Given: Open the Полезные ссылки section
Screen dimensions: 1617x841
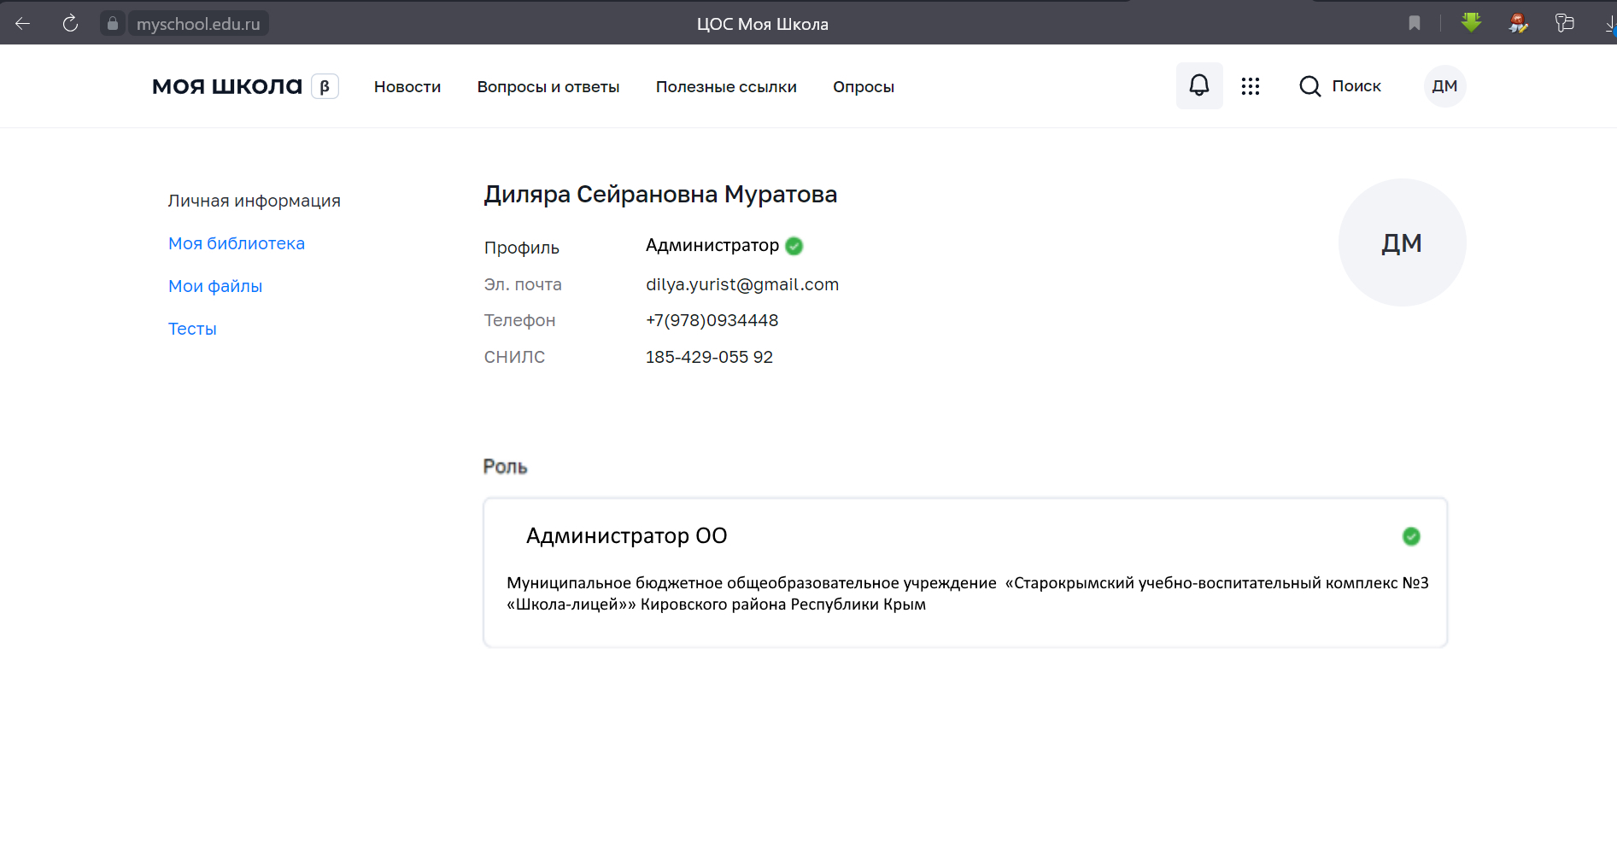Looking at the screenshot, I should coord(726,87).
